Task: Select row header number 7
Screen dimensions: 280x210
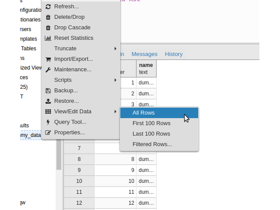Action: coord(79,148)
